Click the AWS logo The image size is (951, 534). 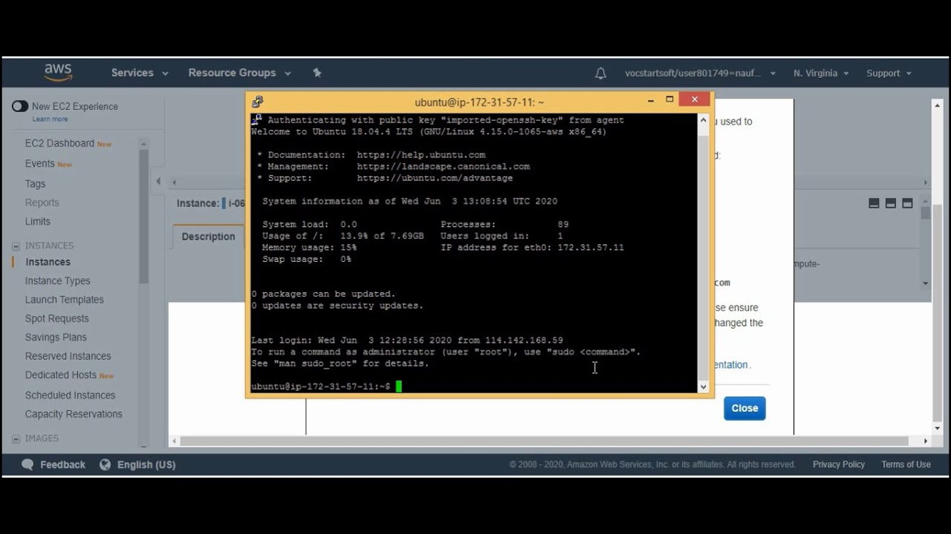(58, 72)
